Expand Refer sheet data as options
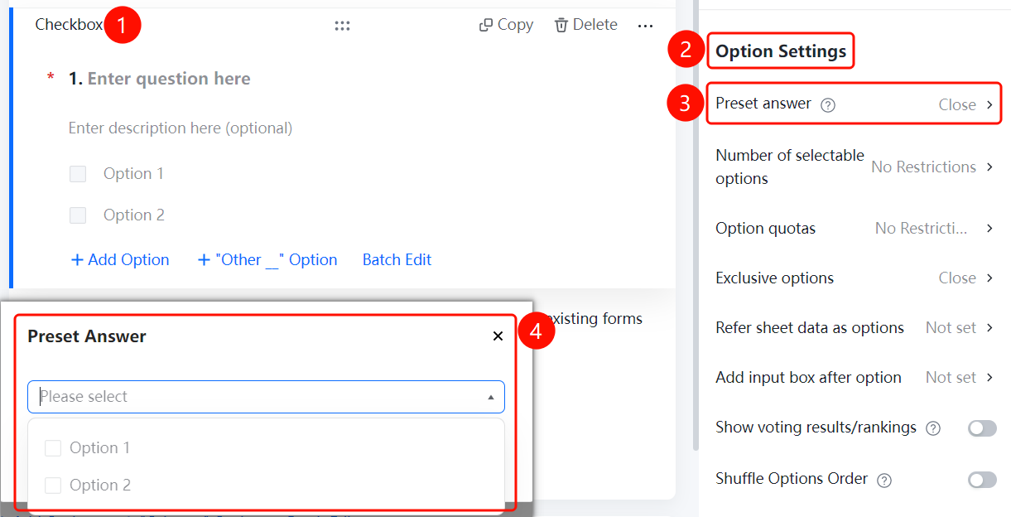The width and height of the screenshot is (1011, 517). point(854,327)
